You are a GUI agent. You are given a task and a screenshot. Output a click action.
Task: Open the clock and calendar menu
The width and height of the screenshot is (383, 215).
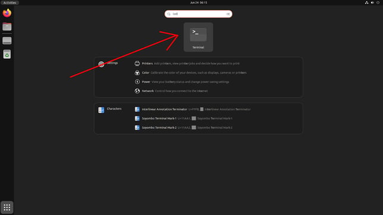pyautogui.click(x=199, y=2)
